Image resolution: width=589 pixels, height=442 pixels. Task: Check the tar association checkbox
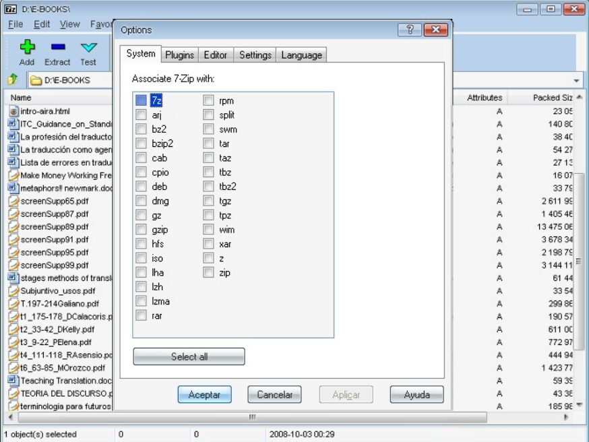click(209, 144)
